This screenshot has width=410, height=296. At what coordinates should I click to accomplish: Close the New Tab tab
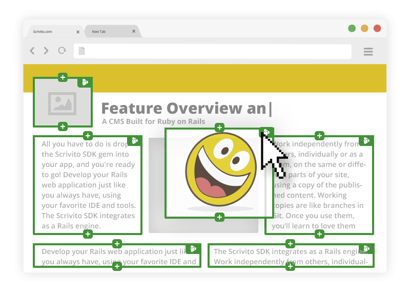[x=134, y=32]
